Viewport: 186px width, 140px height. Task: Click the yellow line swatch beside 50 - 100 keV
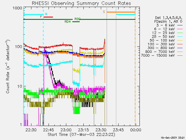(180, 41)
